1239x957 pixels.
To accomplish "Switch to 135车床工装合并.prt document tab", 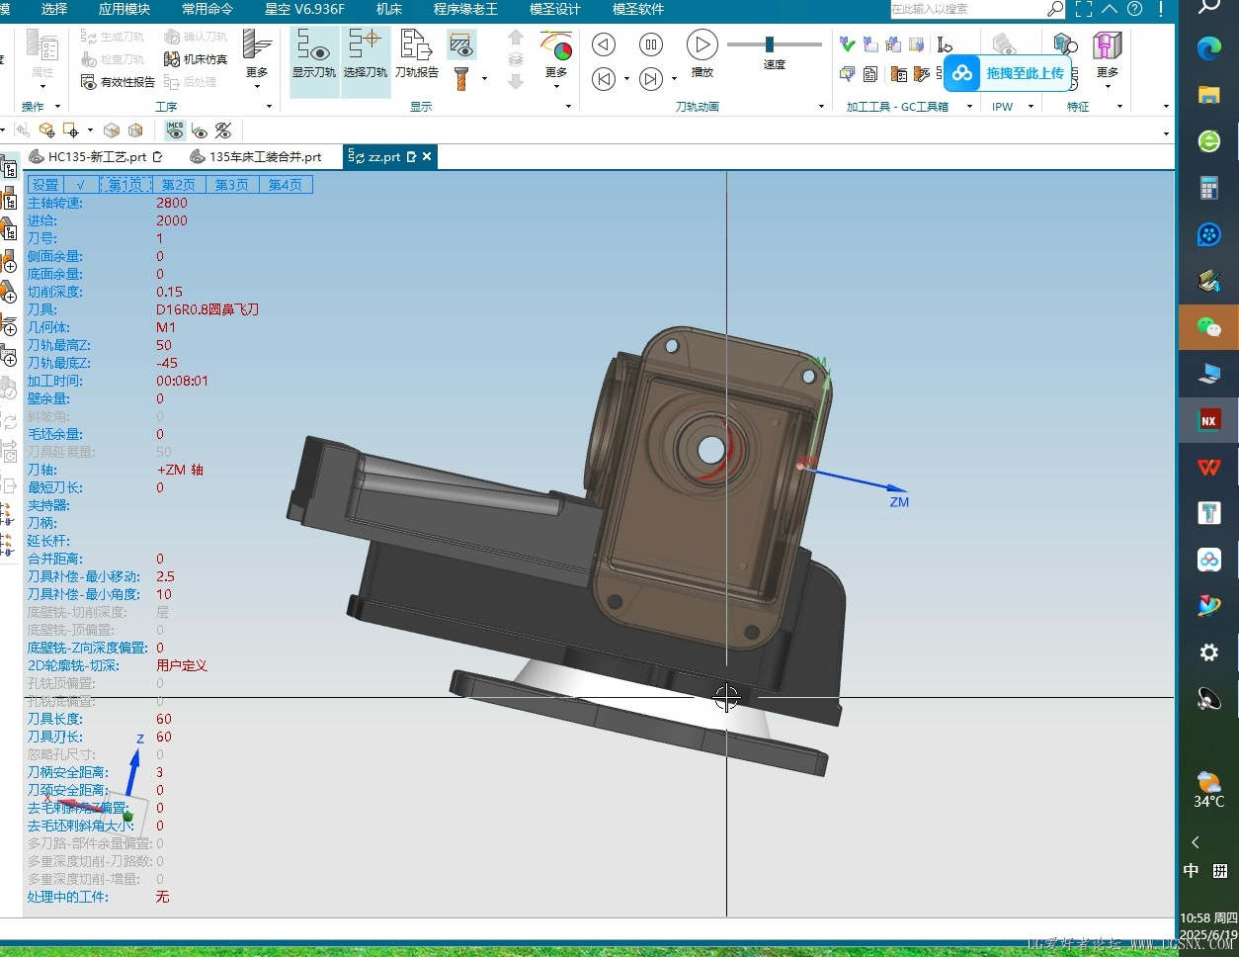I will (x=257, y=156).
